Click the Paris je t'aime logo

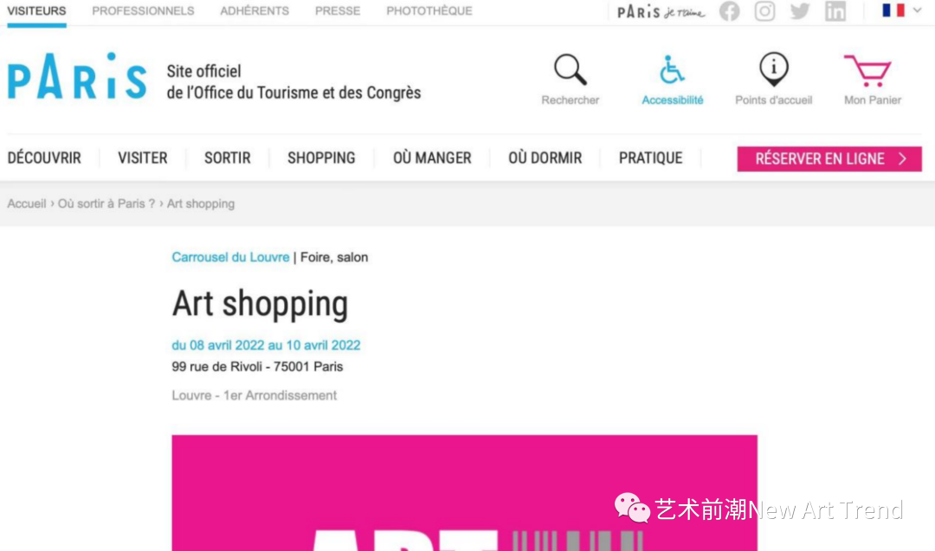click(661, 12)
